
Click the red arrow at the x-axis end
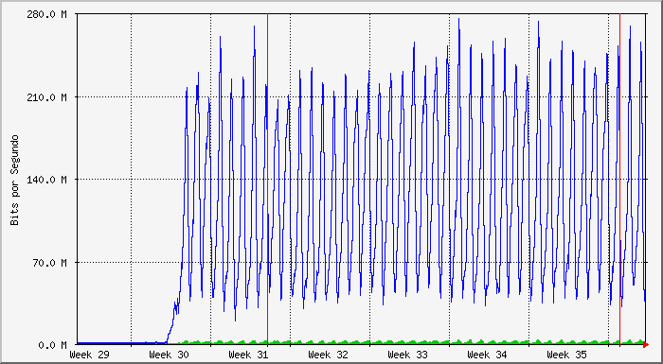(646, 345)
